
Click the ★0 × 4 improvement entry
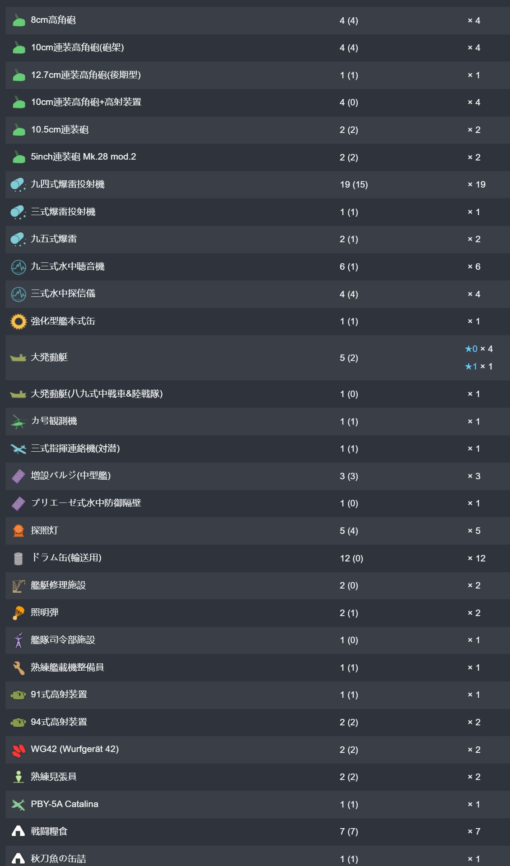coord(479,349)
